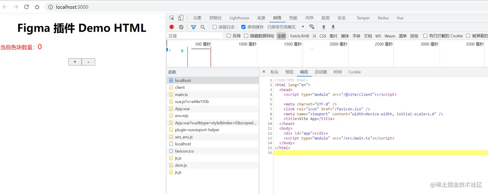Switch to the 元素 DevTools tab

[x=197, y=18]
